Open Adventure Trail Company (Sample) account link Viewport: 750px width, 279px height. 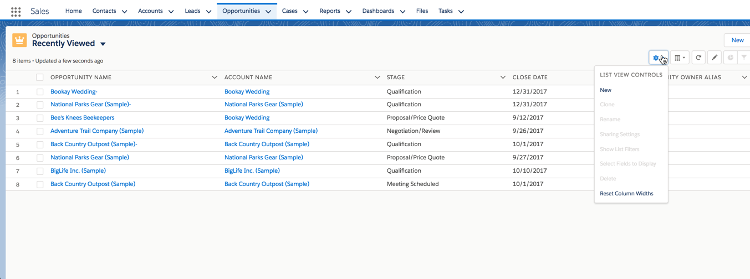(271, 131)
